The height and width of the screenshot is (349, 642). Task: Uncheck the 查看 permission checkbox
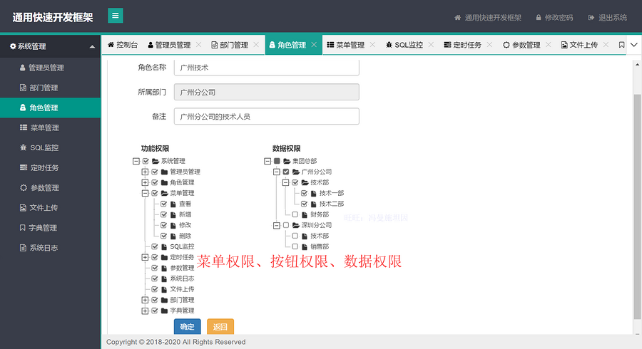163,204
